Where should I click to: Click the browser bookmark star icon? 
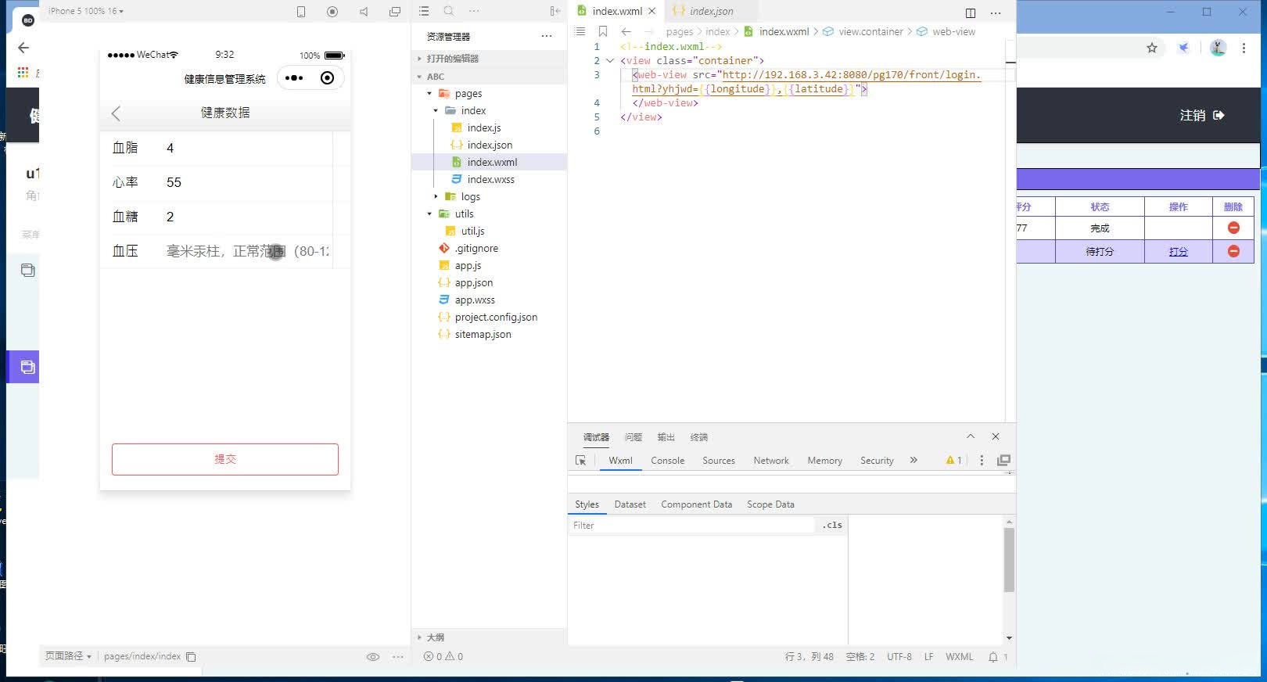point(1151,48)
